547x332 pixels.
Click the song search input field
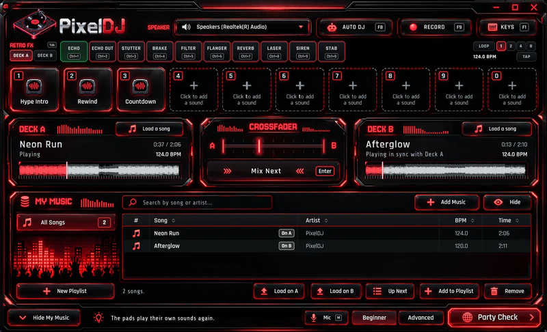[x=197, y=202]
